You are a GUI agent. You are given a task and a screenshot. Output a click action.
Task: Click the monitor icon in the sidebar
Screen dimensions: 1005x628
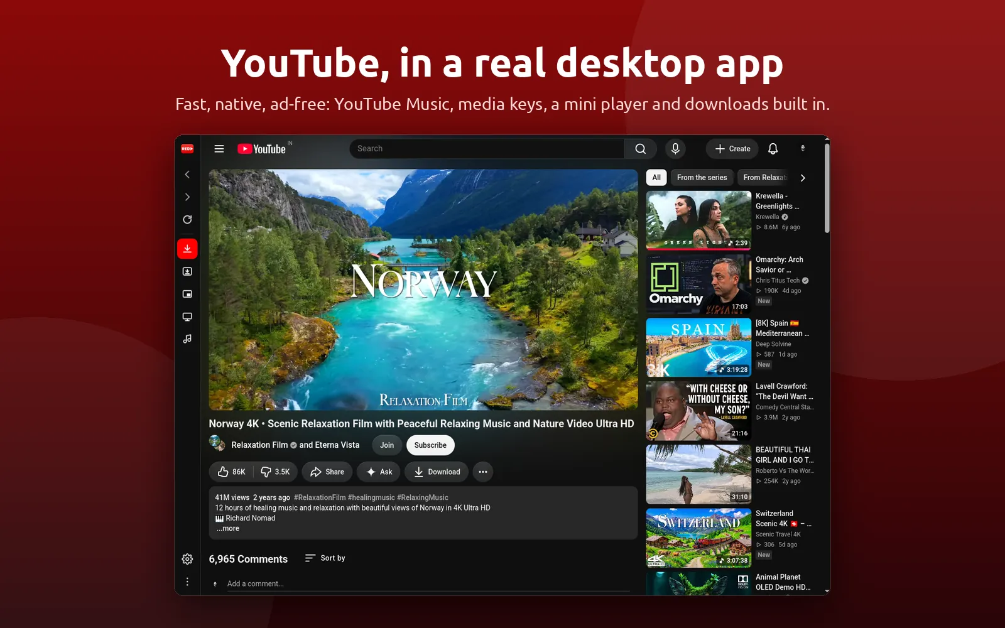(x=187, y=317)
